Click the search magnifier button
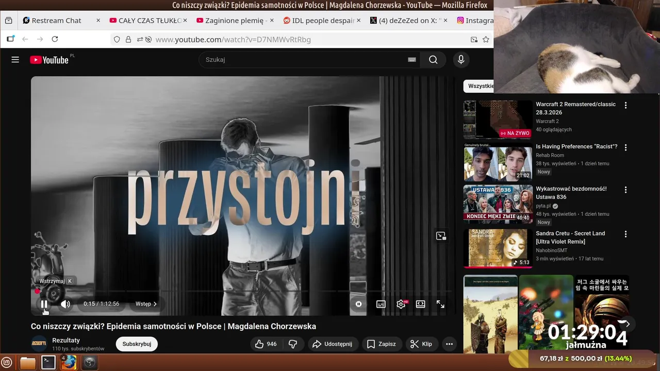 coord(433,60)
